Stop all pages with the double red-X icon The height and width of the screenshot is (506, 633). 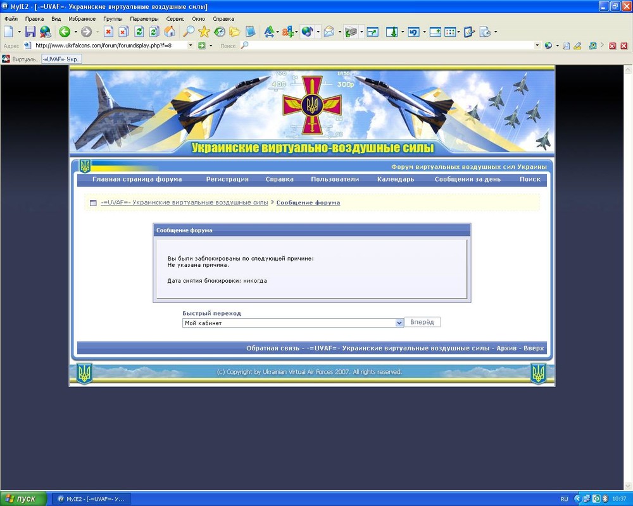123,32
